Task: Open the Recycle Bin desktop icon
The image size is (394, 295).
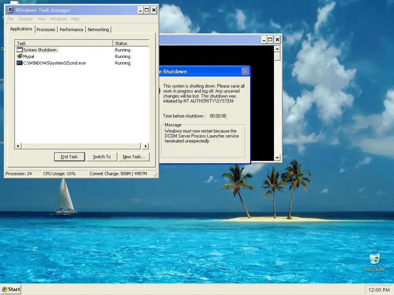Action: 375,262
